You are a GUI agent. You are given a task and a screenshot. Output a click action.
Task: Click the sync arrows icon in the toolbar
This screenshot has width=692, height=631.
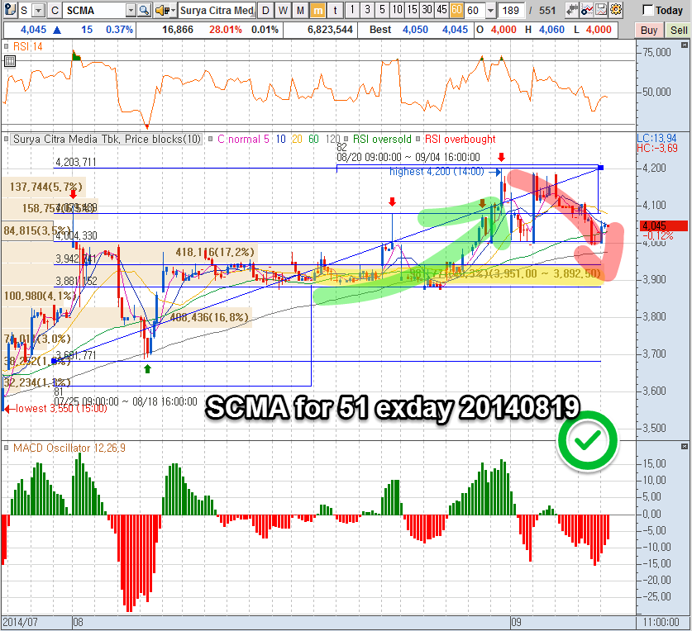pyautogui.click(x=573, y=10)
